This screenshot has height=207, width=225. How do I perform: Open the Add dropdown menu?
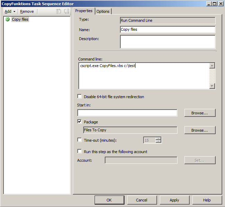[x=10, y=11]
